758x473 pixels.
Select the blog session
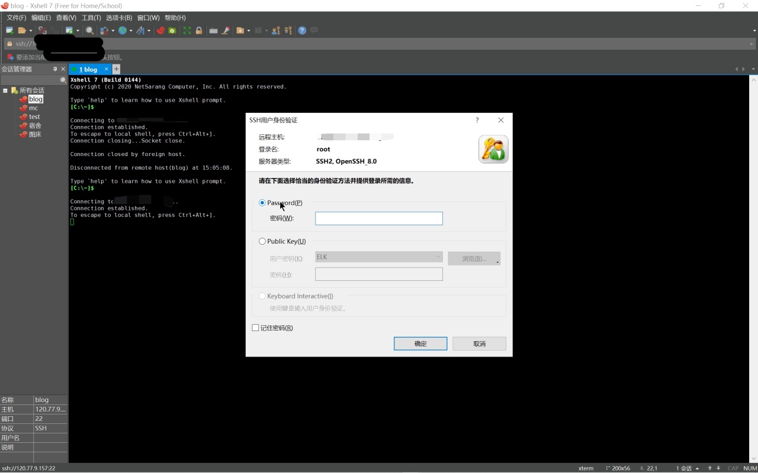pos(36,99)
